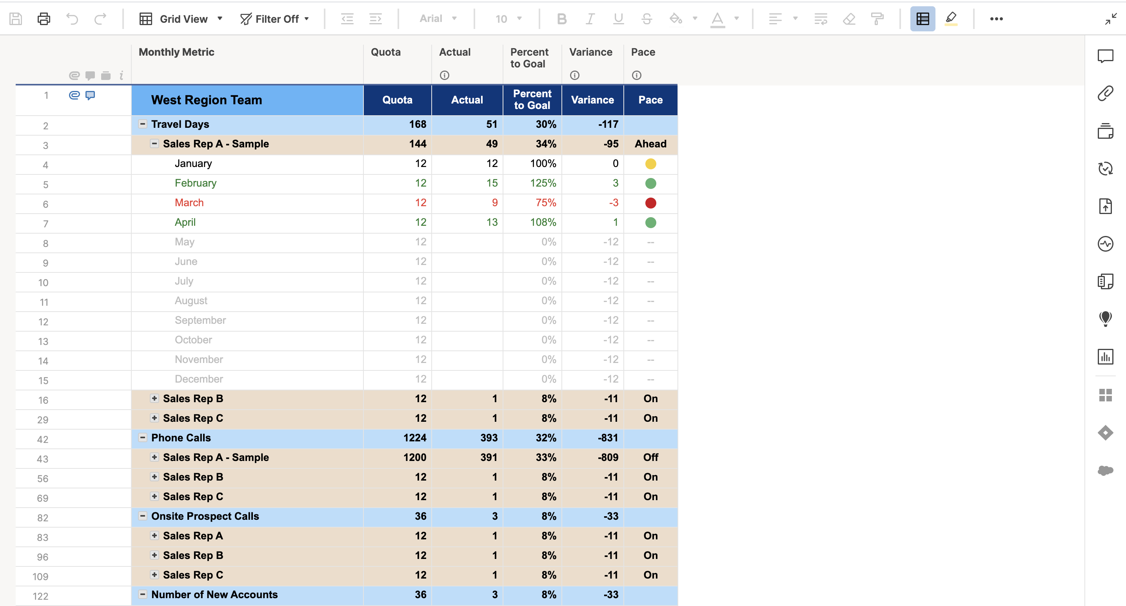The width and height of the screenshot is (1126, 606).
Task: Click the Clear Formatting eraser icon
Action: [x=849, y=19]
